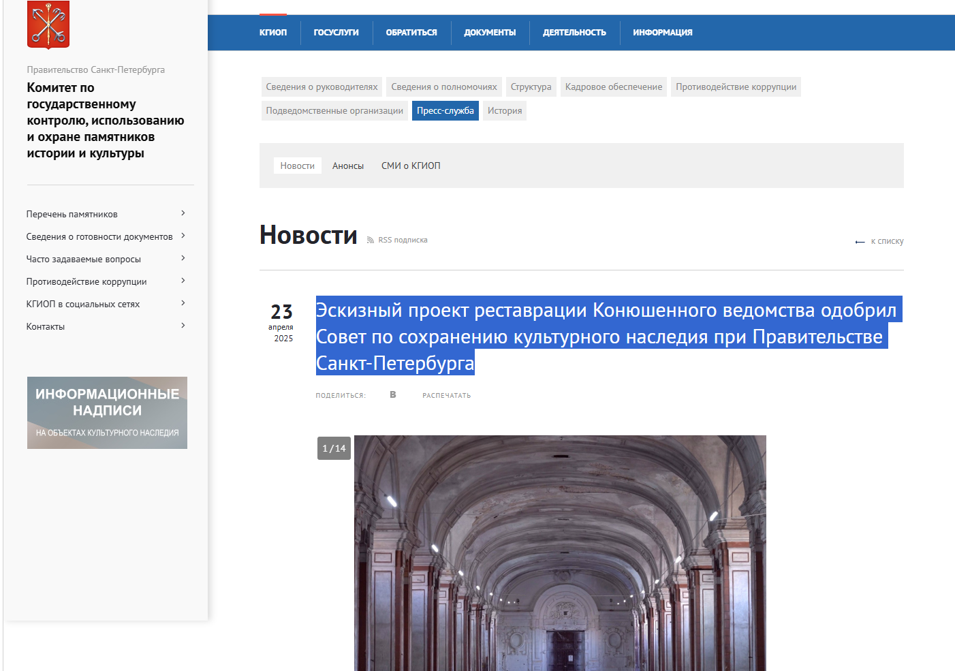
Task: Expand the Противодействие коррупции sidebar arrow
Action: coord(183,281)
